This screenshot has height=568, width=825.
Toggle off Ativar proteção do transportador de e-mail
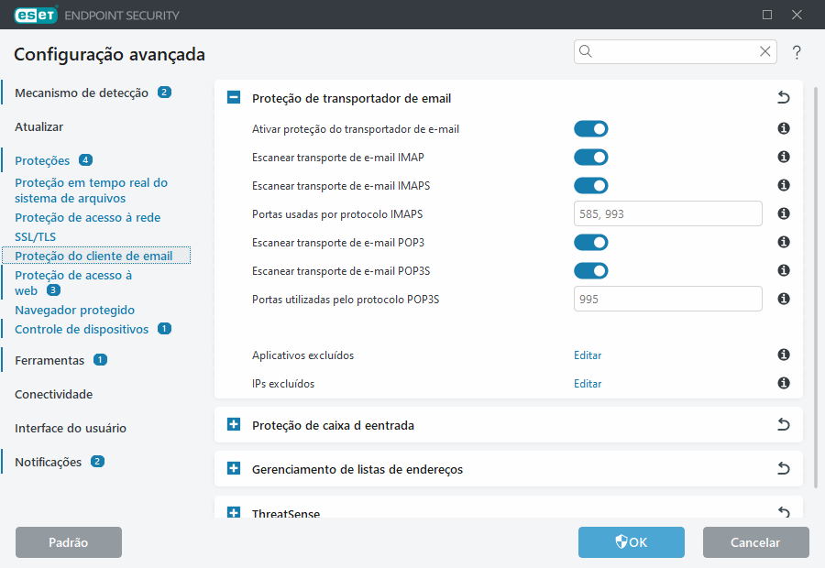tap(591, 128)
